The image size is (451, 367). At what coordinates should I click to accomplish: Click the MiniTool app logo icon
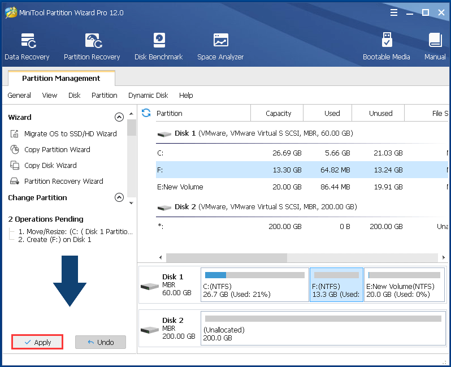[x=11, y=12]
